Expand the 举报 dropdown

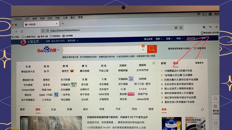179,38
